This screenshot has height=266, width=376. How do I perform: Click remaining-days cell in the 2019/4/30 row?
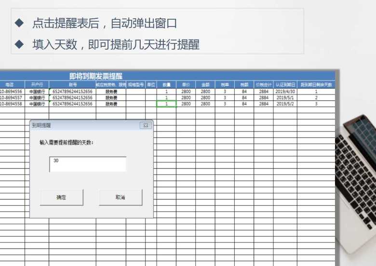tap(316, 92)
